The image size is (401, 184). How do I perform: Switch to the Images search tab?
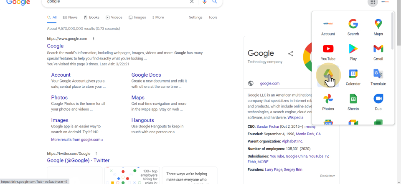click(x=137, y=17)
